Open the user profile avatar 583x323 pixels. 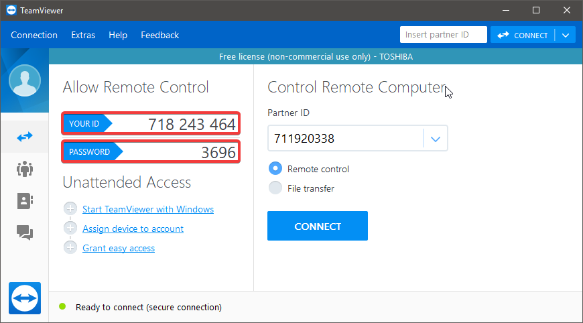pos(25,80)
